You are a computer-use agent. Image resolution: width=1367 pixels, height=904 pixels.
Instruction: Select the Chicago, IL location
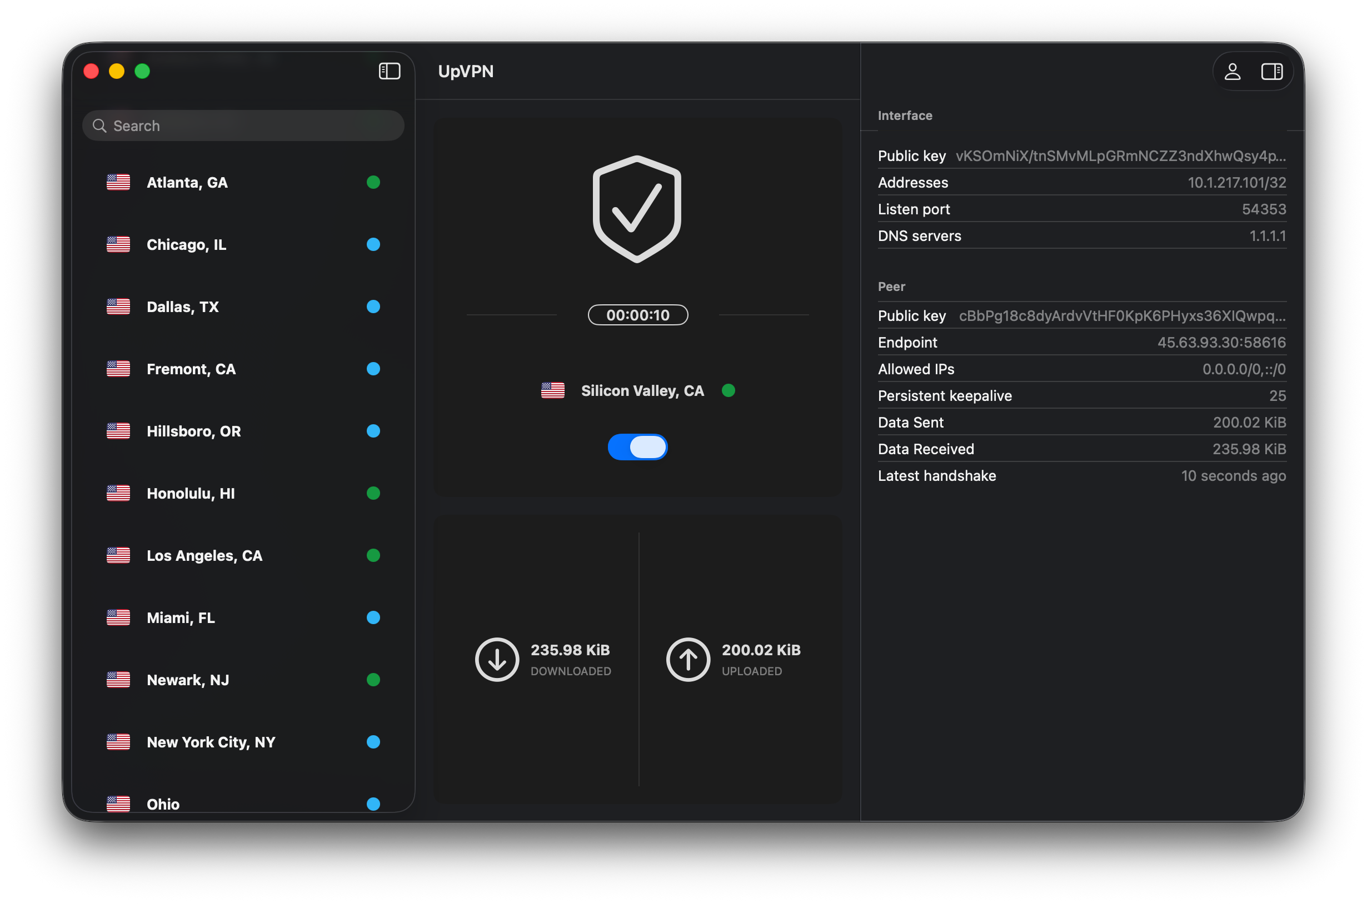tap(243, 244)
